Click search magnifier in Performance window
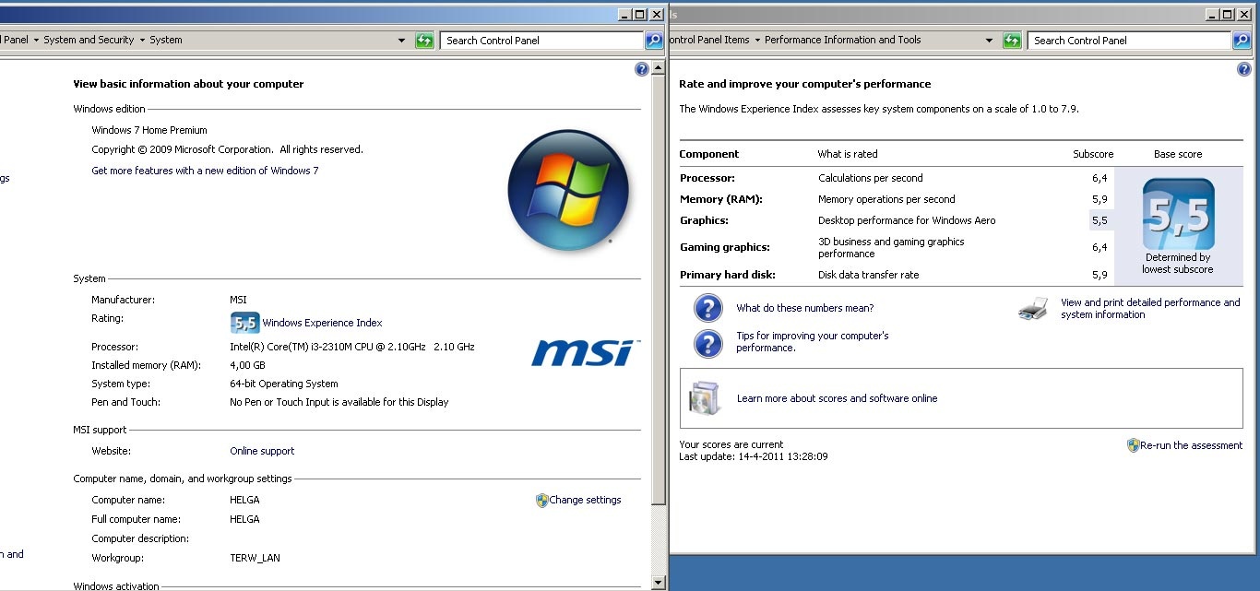The width and height of the screenshot is (1260, 591). (1242, 41)
